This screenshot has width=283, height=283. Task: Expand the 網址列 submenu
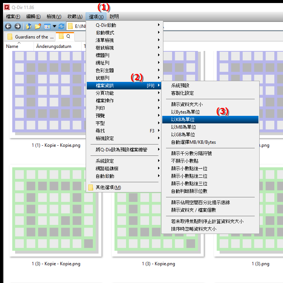(x=125, y=63)
